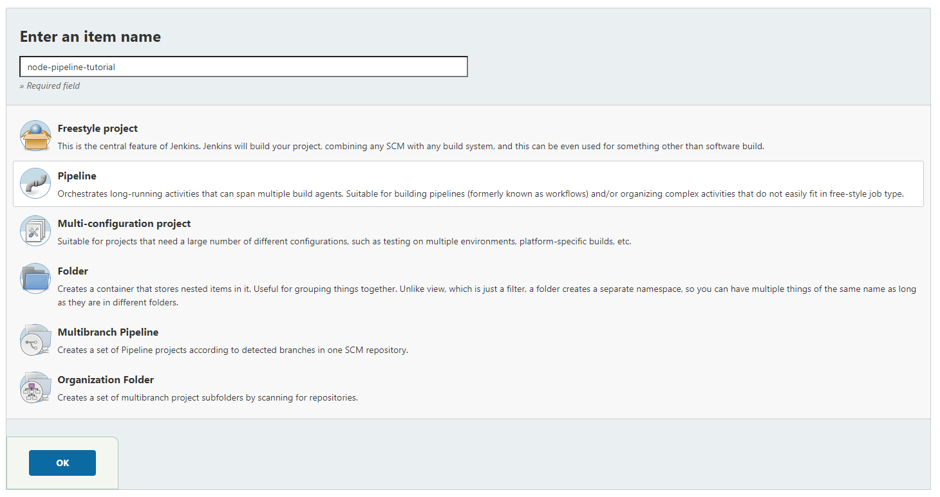Image resolution: width=940 pixels, height=497 pixels.
Task: Click the 'Creates a set of Pipeline projects' text
Action: click(x=232, y=350)
